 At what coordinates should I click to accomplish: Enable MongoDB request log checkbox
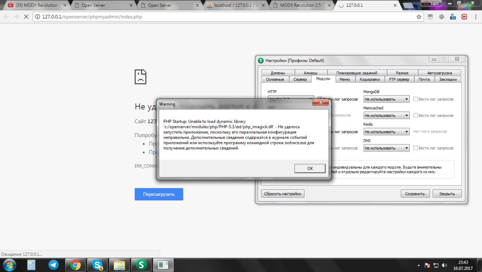(416, 99)
